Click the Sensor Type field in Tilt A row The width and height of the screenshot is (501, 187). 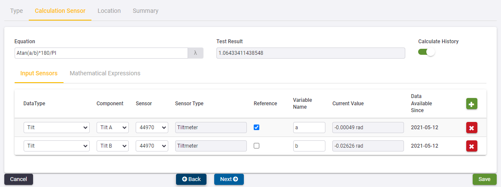coord(211,128)
